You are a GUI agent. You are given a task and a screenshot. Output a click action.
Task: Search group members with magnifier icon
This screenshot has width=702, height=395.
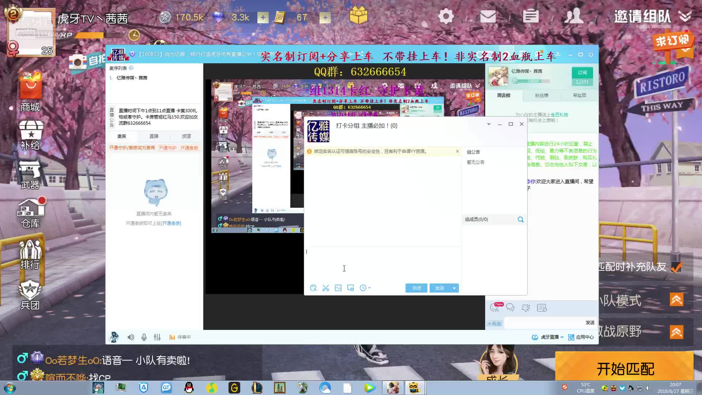521,219
